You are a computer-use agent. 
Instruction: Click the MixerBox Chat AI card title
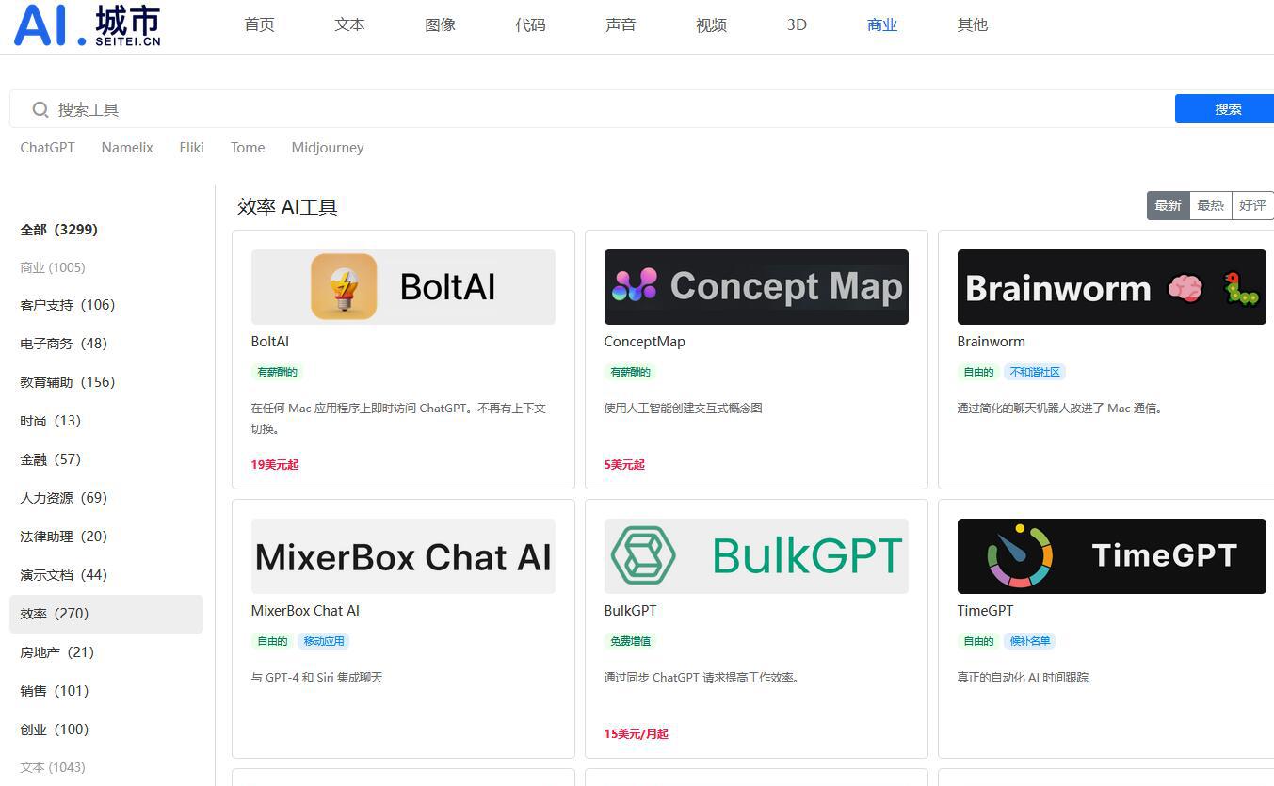pos(305,611)
